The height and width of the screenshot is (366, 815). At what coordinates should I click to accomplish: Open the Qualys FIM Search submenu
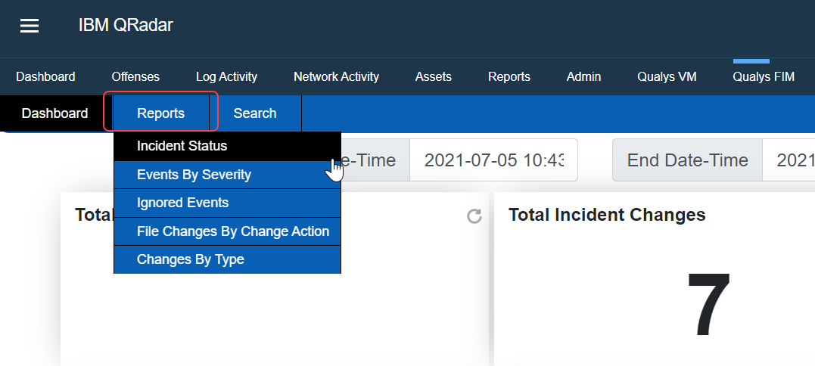pyautogui.click(x=255, y=113)
